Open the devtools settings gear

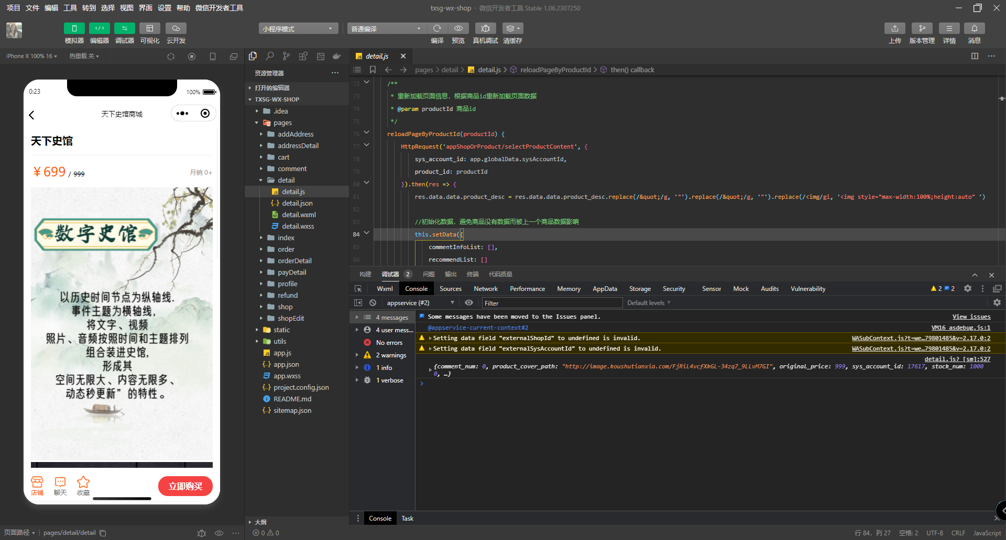(968, 288)
